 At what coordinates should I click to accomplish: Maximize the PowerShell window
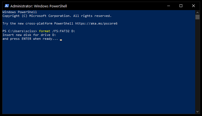tap(181, 6)
